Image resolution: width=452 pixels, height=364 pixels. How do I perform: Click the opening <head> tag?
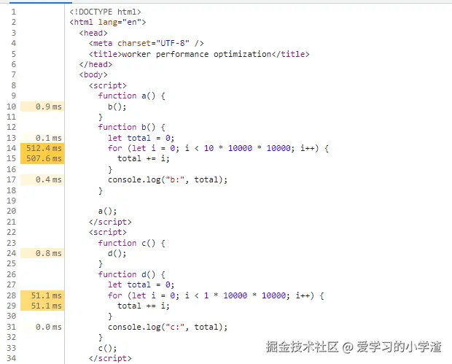pos(93,33)
